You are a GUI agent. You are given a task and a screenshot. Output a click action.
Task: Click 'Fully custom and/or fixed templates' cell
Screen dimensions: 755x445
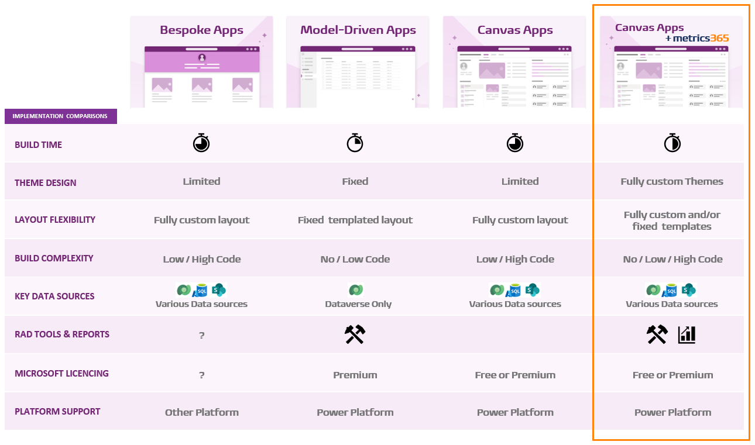pyautogui.click(x=672, y=220)
